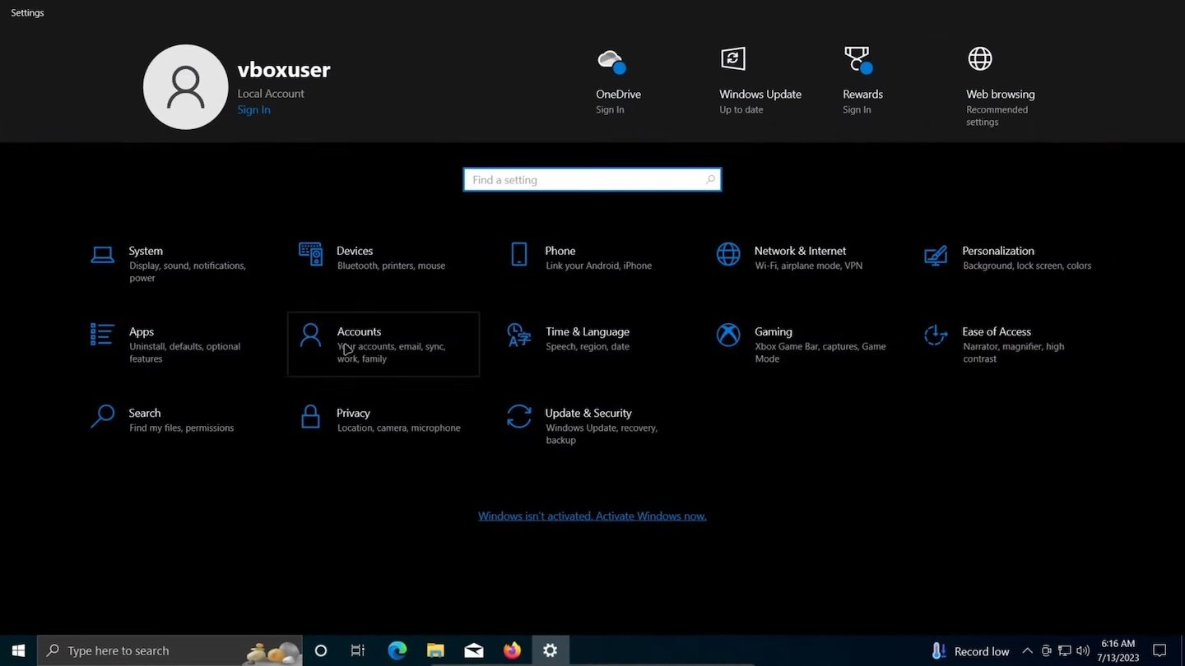Open the Accounts settings title
The width and height of the screenshot is (1185, 666).
(x=359, y=331)
